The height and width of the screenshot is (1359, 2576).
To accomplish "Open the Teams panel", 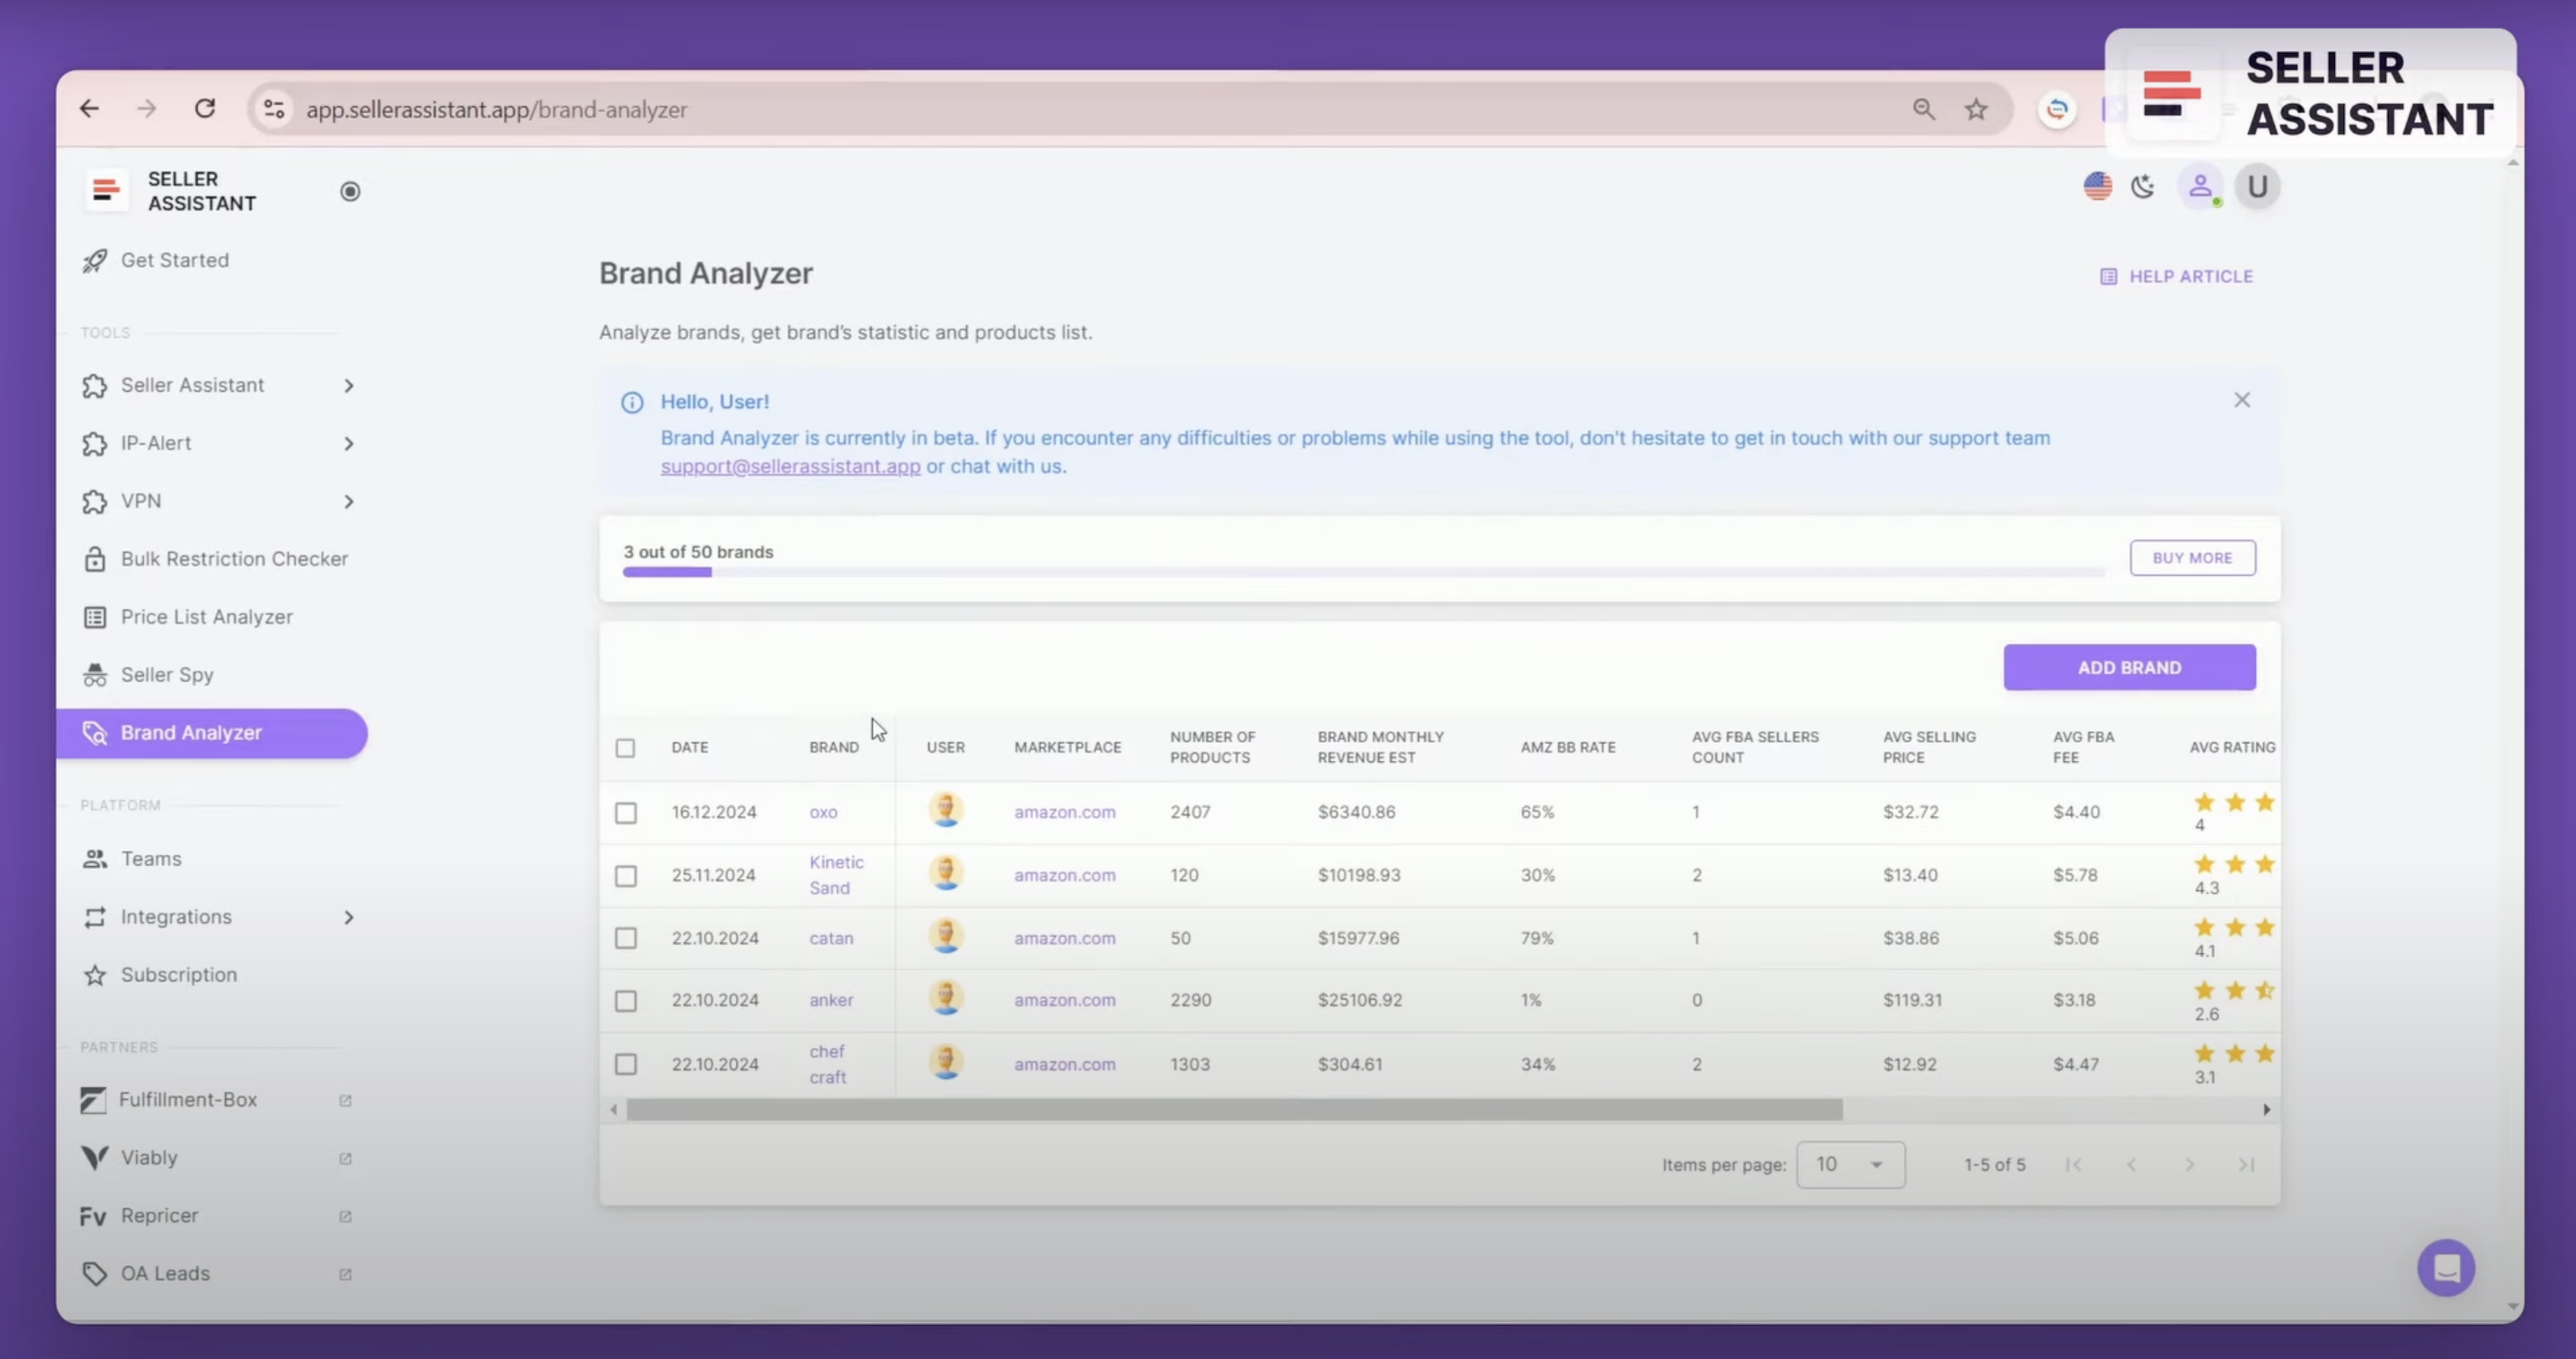I will (x=151, y=858).
